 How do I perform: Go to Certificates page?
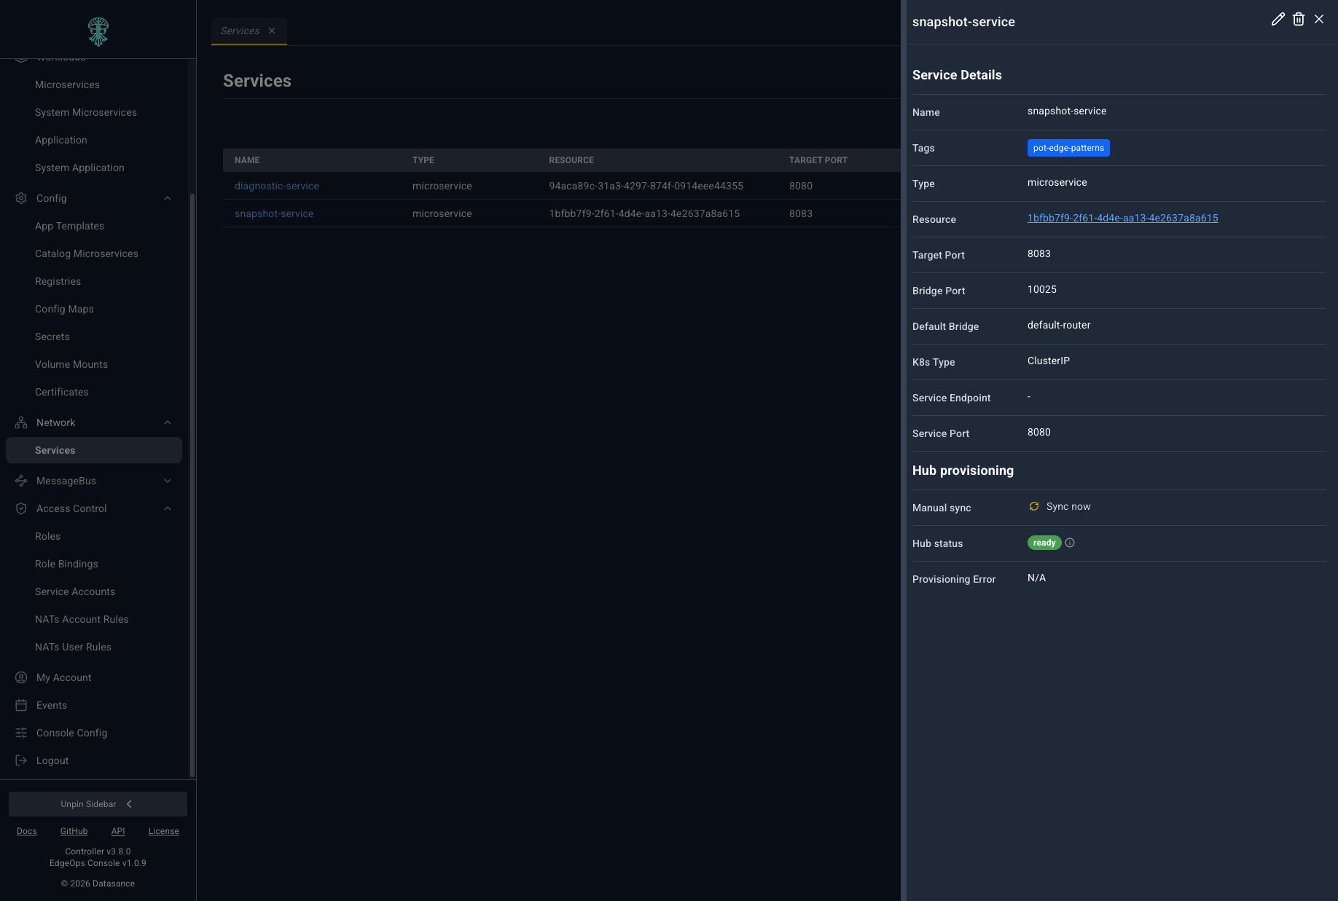62,392
